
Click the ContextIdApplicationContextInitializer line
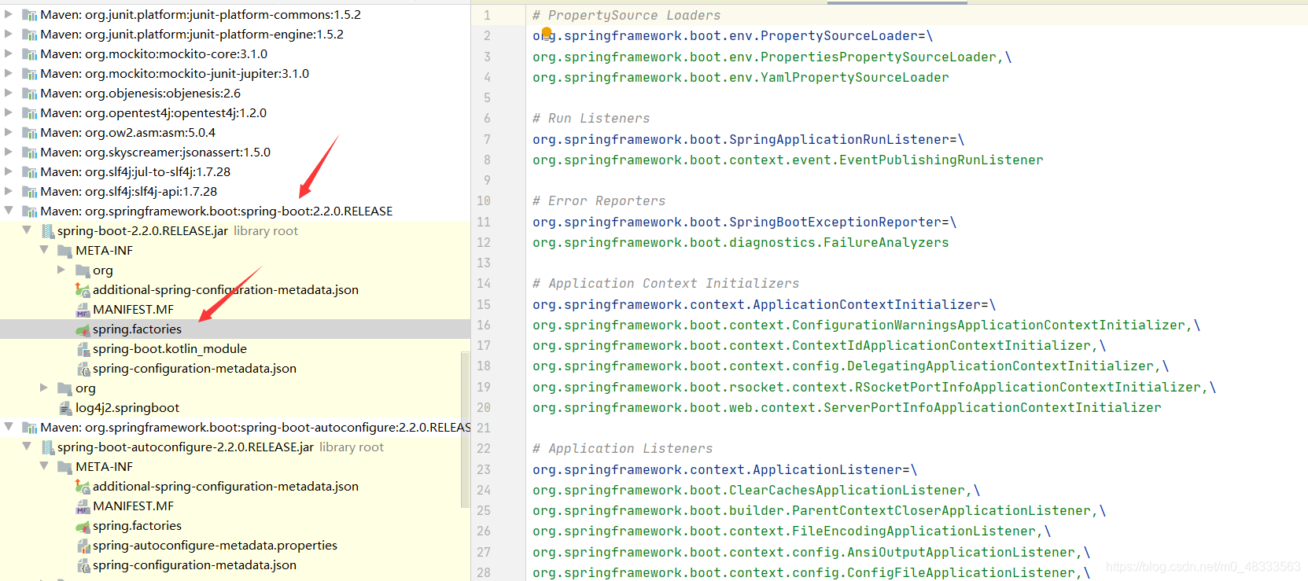coord(819,345)
